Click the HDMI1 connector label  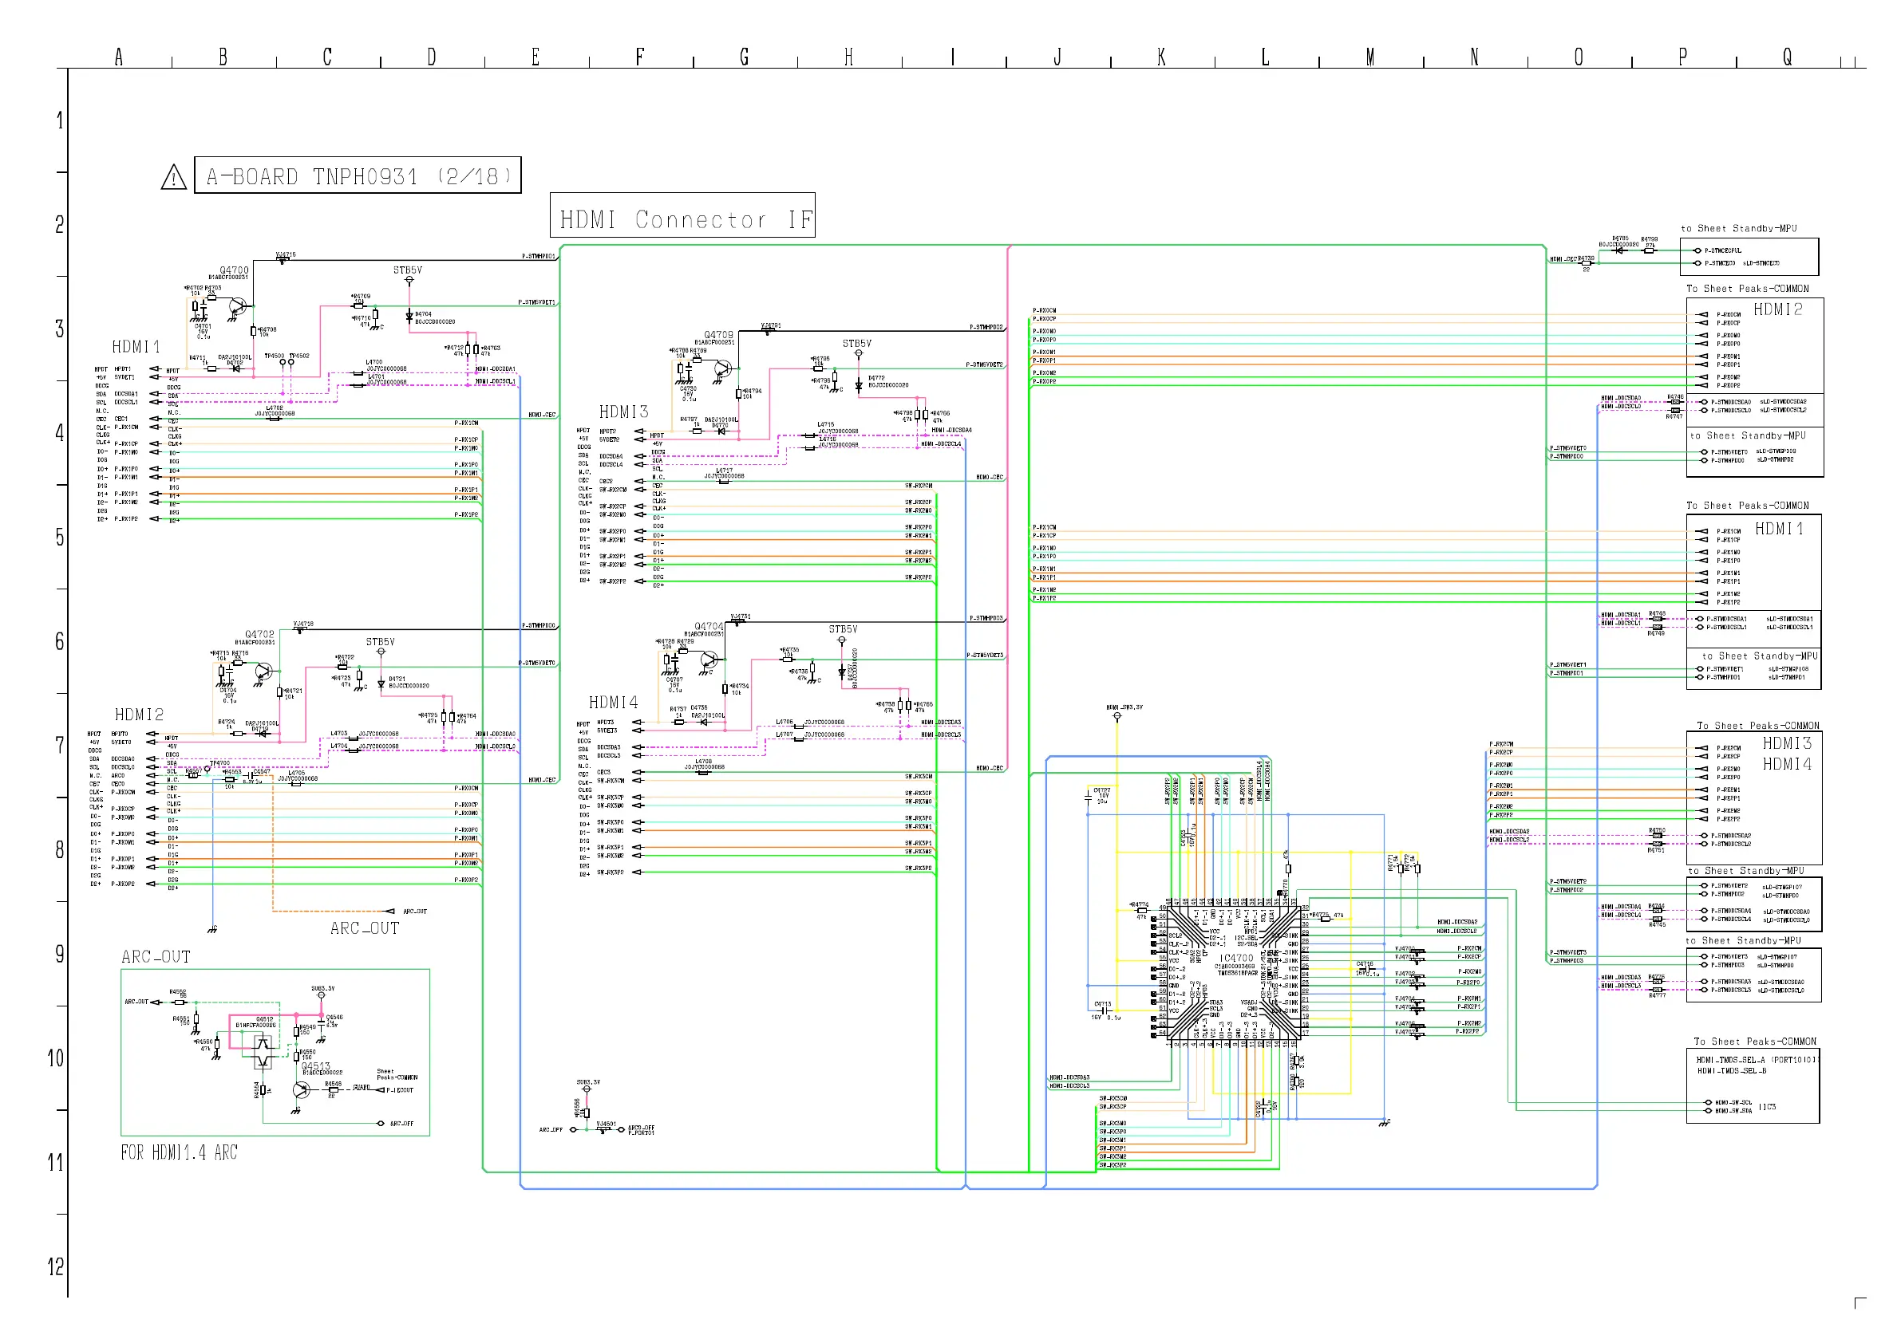click(x=136, y=347)
